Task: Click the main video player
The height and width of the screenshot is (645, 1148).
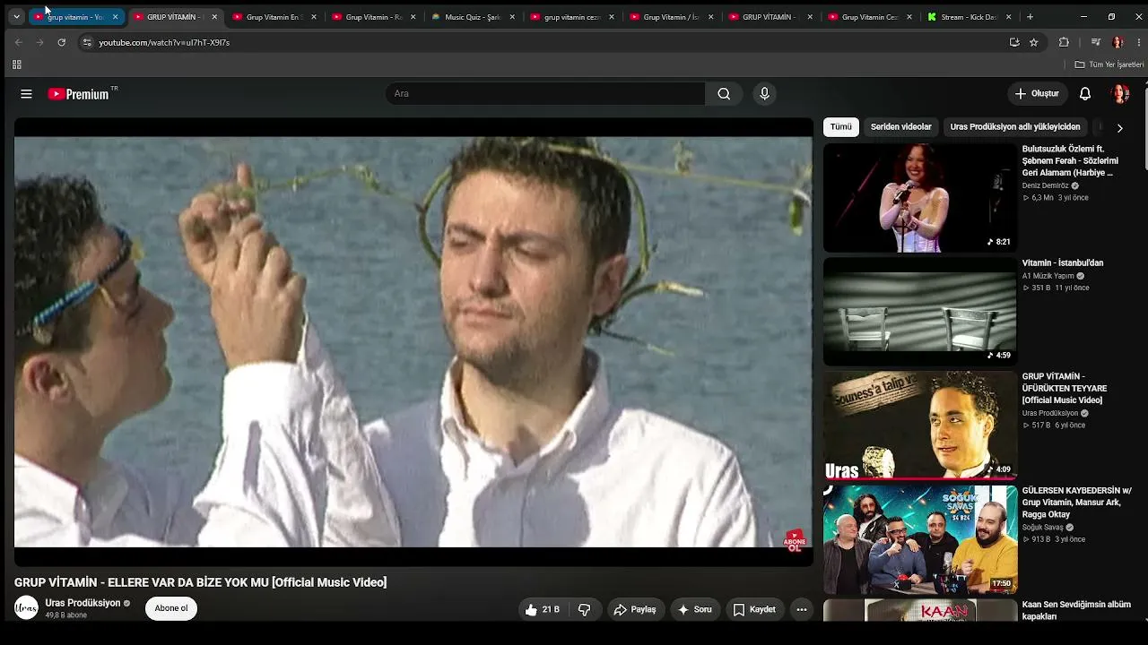Action: [x=413, y=341]
